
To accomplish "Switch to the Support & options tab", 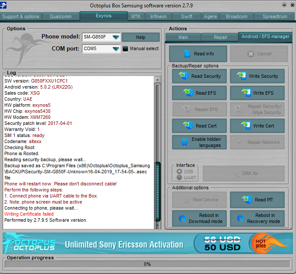I will pos(21,16).
